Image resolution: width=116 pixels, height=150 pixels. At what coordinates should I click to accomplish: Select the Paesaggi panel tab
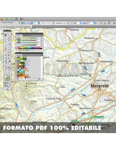[19, 55]
